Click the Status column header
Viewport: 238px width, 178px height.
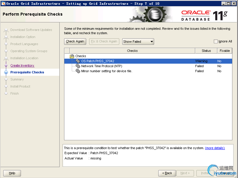206,51
